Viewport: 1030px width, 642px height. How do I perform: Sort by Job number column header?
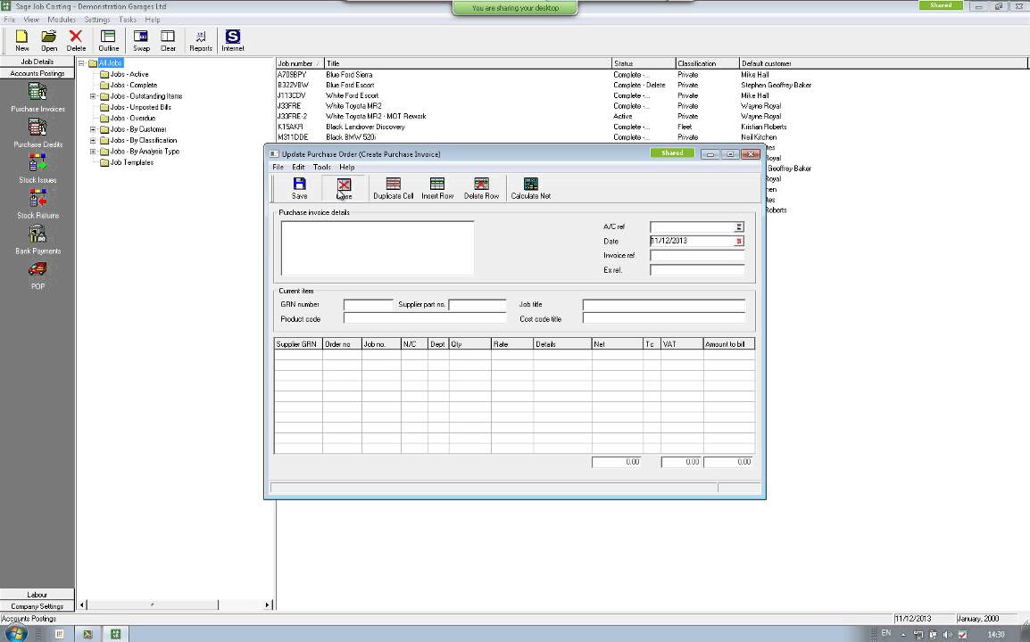(300, 63)
